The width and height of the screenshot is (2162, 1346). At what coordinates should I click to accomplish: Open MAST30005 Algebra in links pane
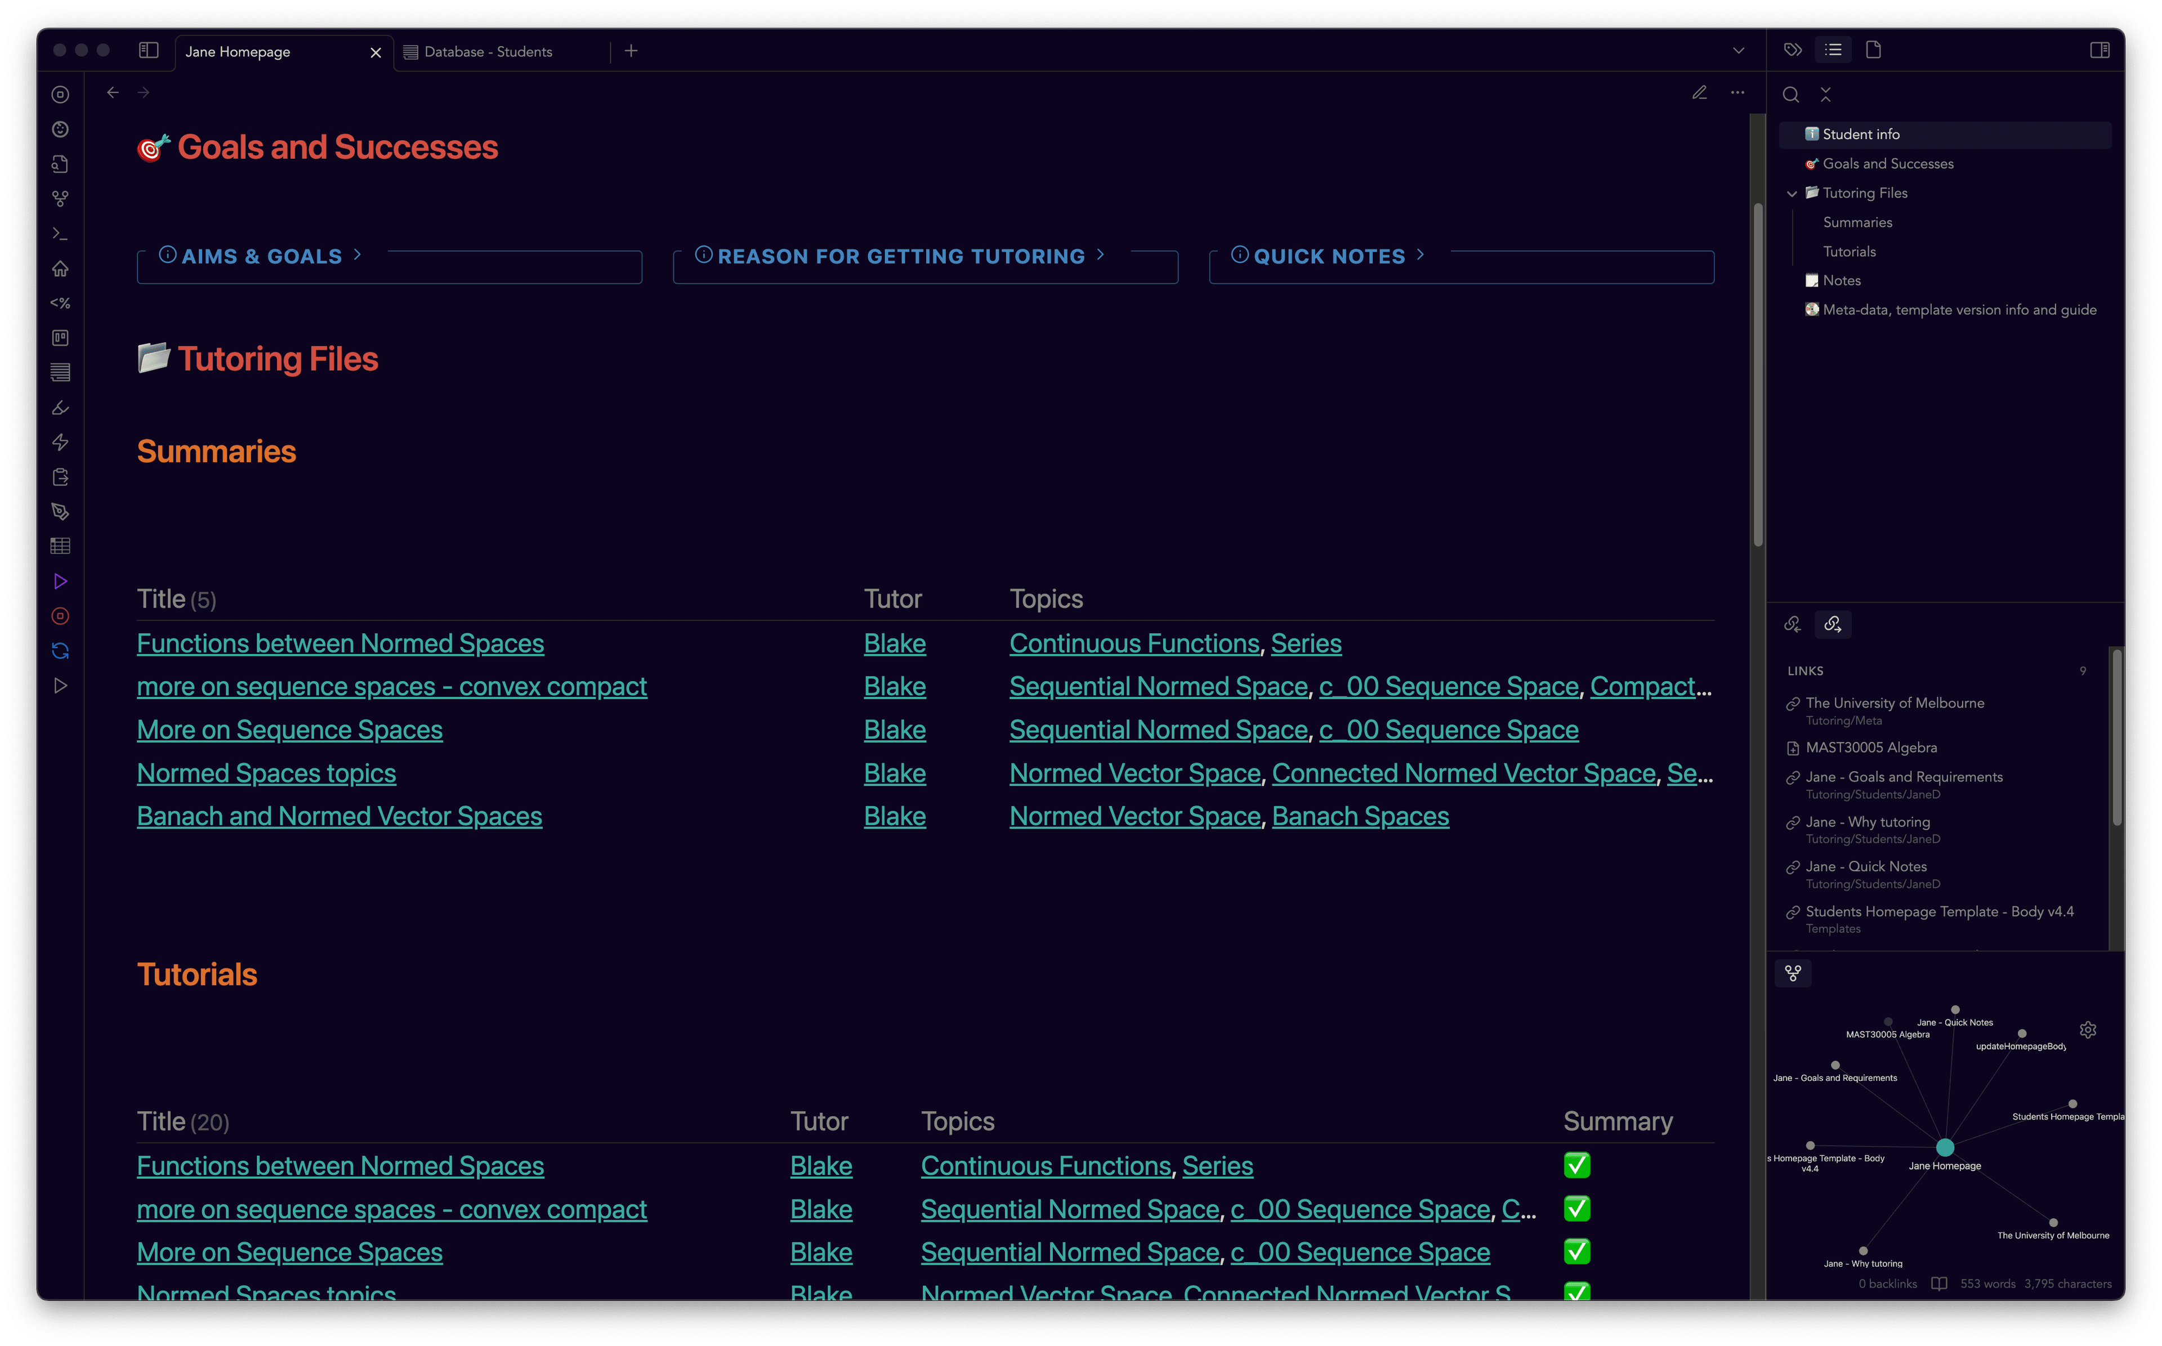(1871, 748)
